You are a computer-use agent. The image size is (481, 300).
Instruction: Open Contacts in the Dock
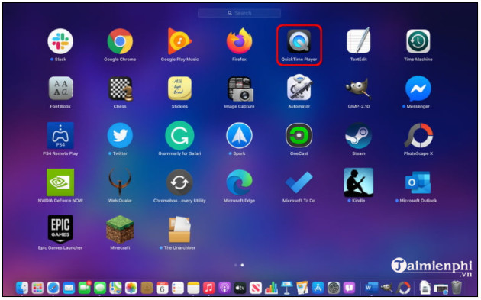[x=147, y=288]
